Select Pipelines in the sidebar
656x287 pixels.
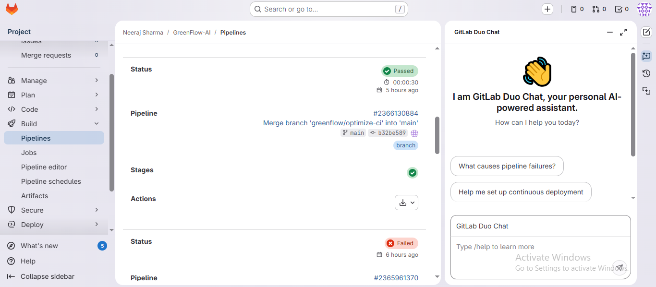click(x=54, y=138)
